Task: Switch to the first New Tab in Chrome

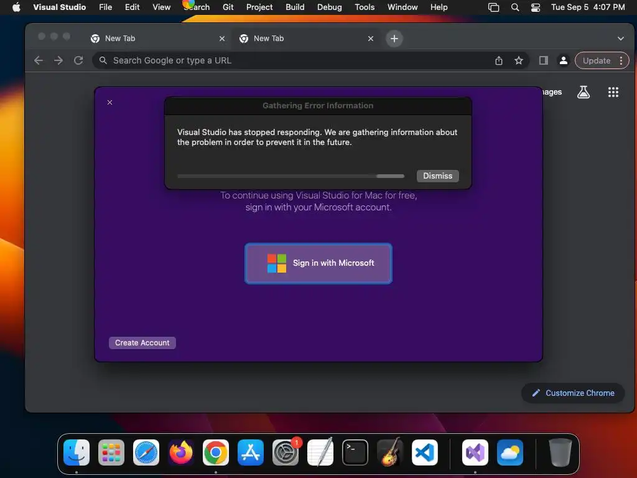Action: tap(156, 38)
